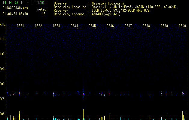The height and width of the screenshot is (120, 189).
Task: Click the 0.7 frequency axis label
Action: pos(2,99)
